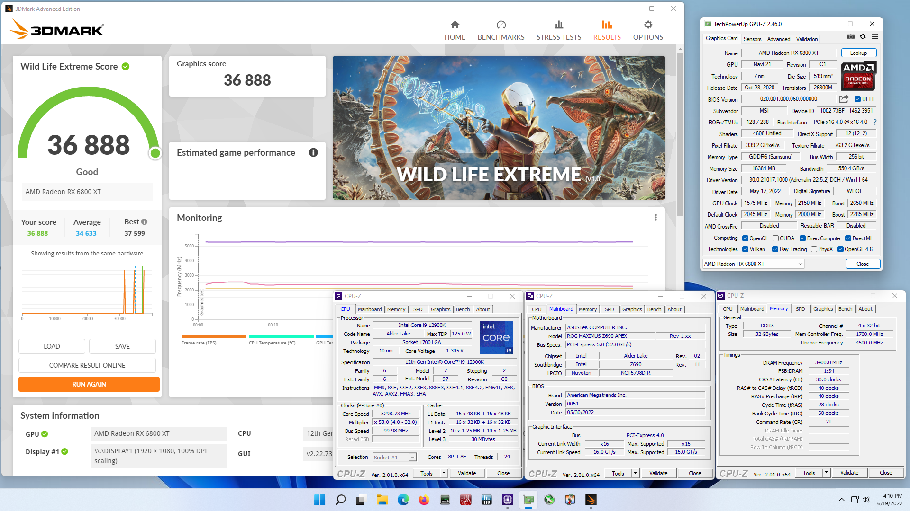
Task: Click the volume icon in the system tray
Action: tap(866, 500)
